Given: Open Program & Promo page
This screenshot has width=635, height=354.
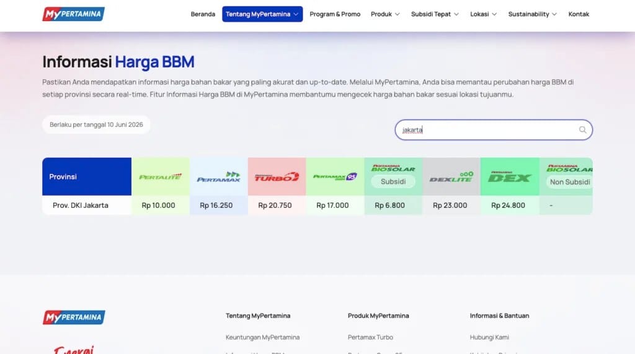Looking at the screenshot, I should tap(335, 14).
